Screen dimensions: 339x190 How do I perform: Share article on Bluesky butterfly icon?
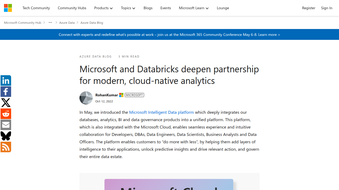tap(6, 136)
